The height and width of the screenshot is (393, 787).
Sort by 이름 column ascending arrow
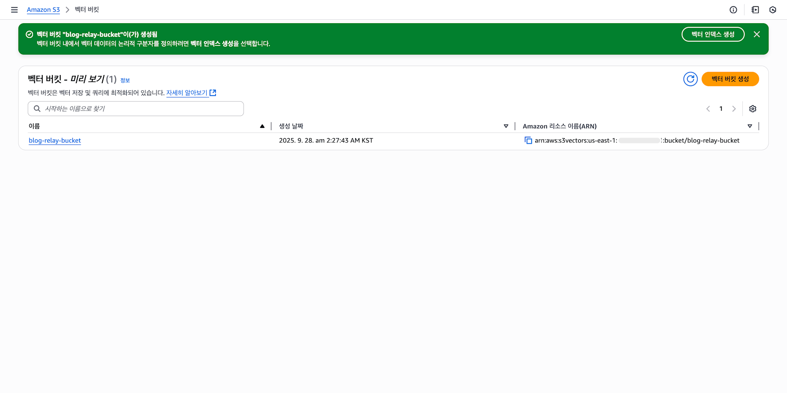click(262, 126)
